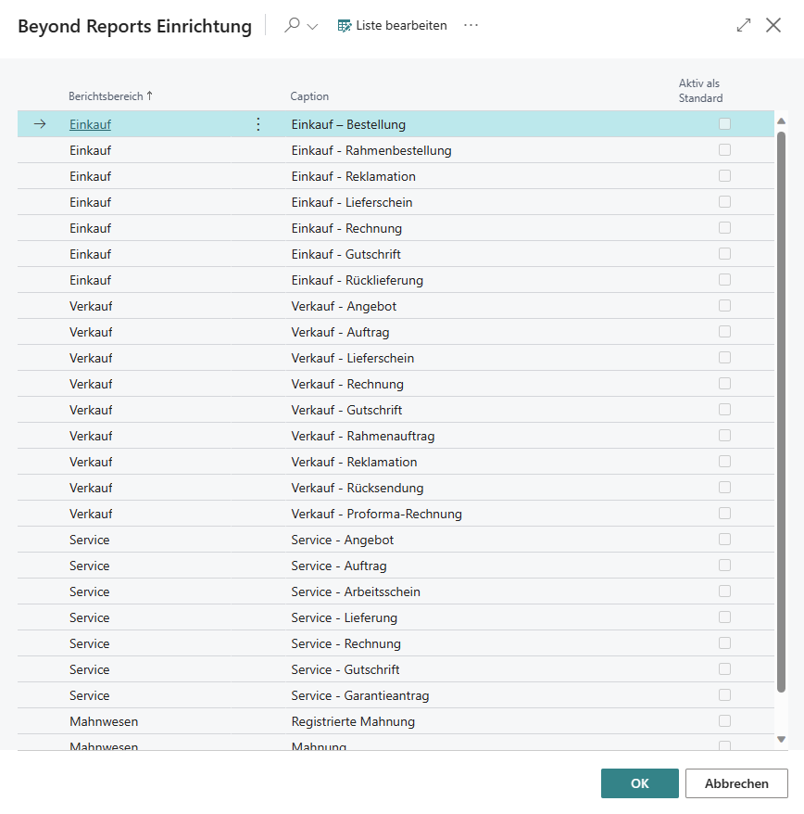This screenshot has width=804, height=814.
Task: Check Aktiv als Standard for Verkauf - Rechnung
Action: coord(724,383)
